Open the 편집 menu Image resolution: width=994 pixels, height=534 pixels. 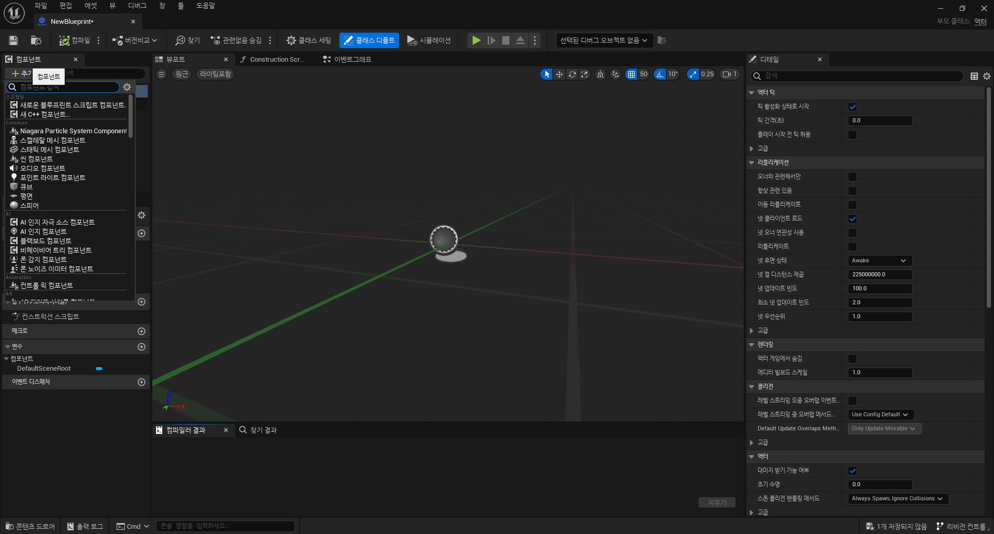65,6
